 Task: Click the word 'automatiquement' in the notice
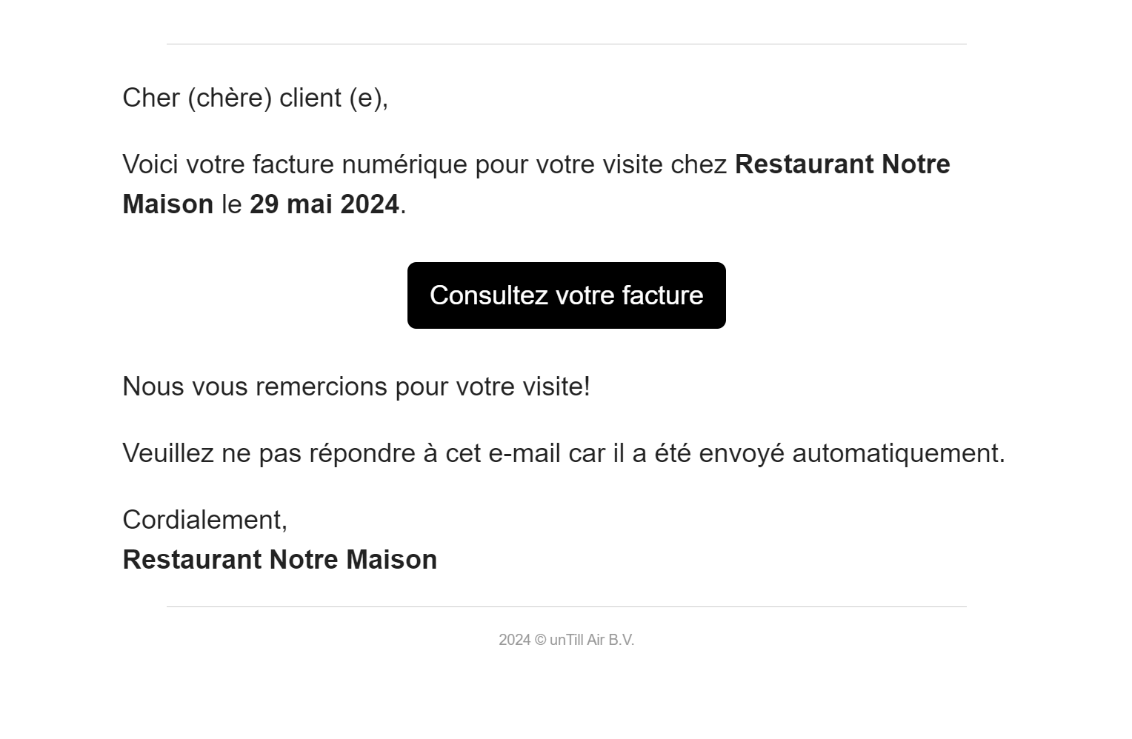(896, 453)
